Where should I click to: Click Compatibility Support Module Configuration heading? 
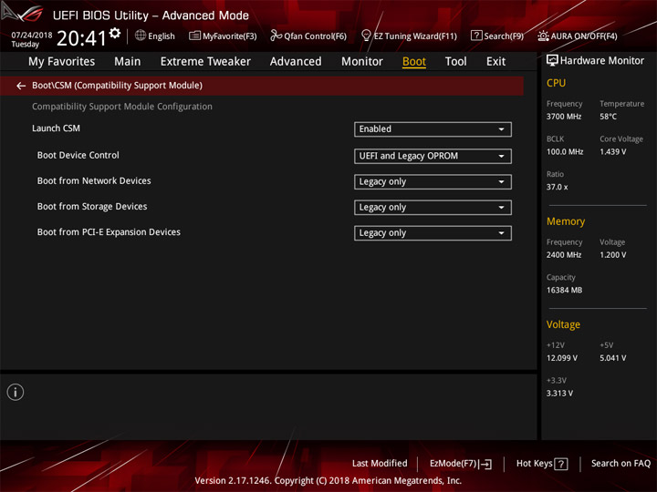(x=122, y=107)
